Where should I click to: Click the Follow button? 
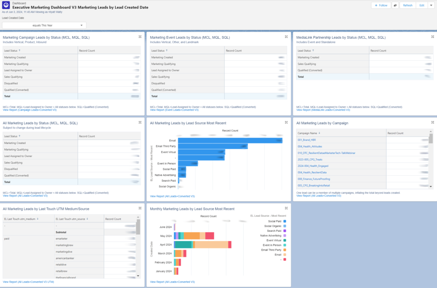[381, 5]
